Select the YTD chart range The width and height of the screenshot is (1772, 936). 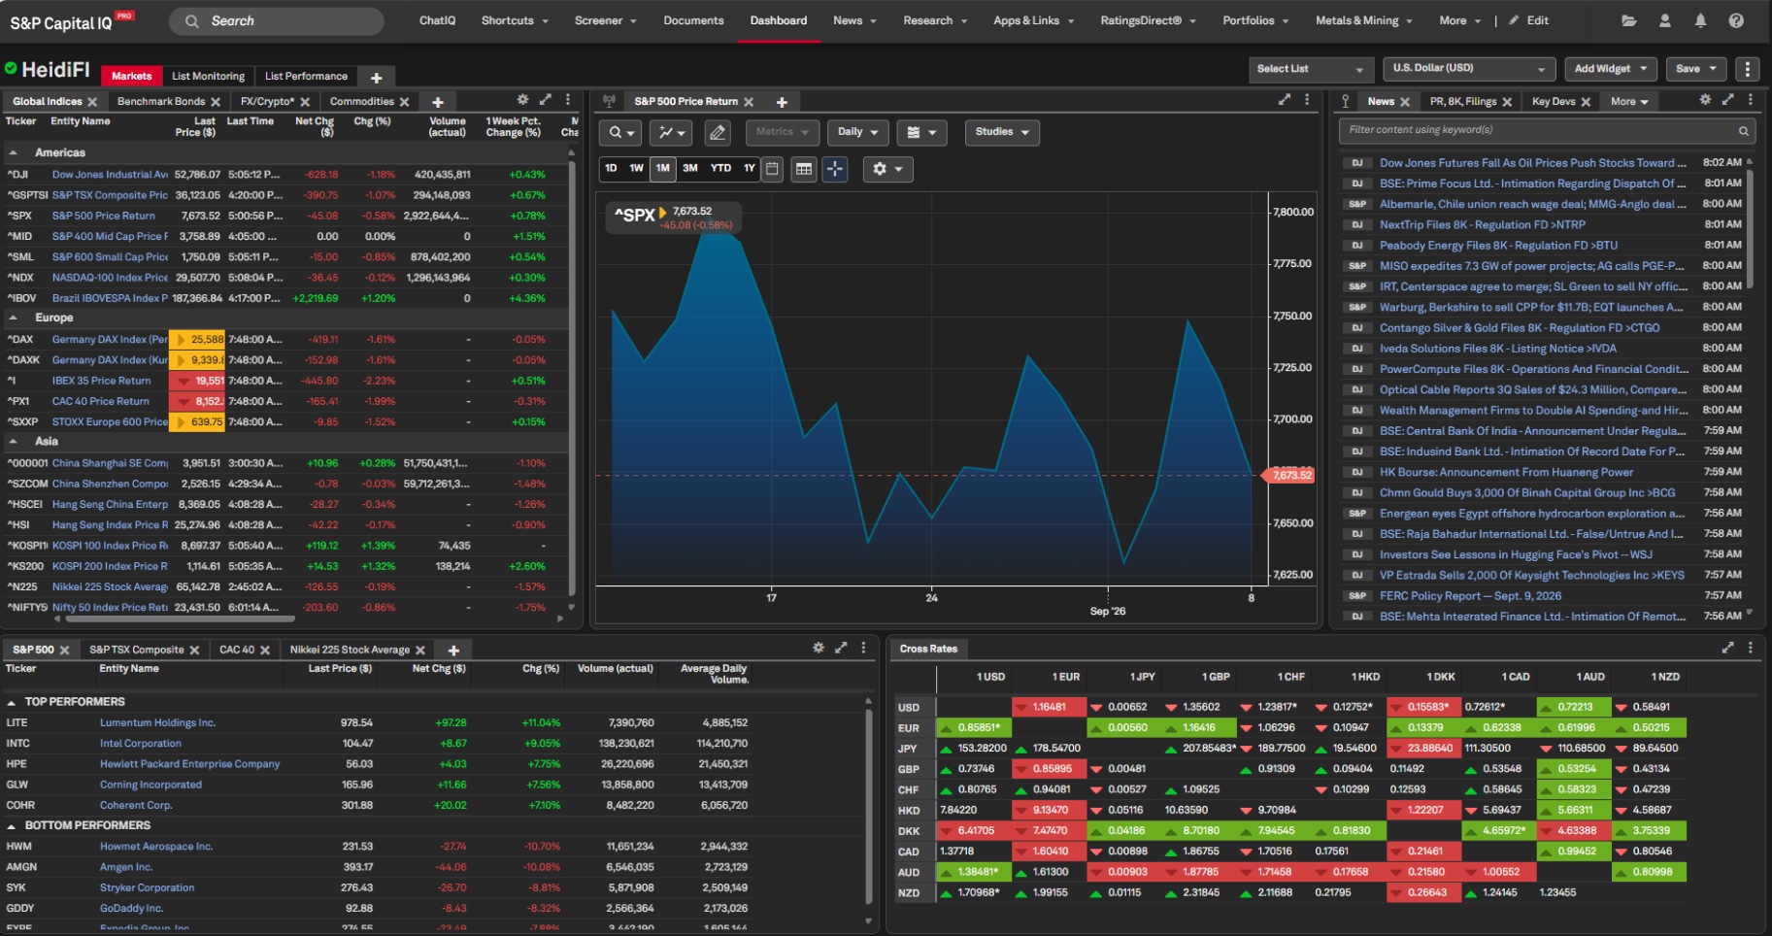pos(720,169)
